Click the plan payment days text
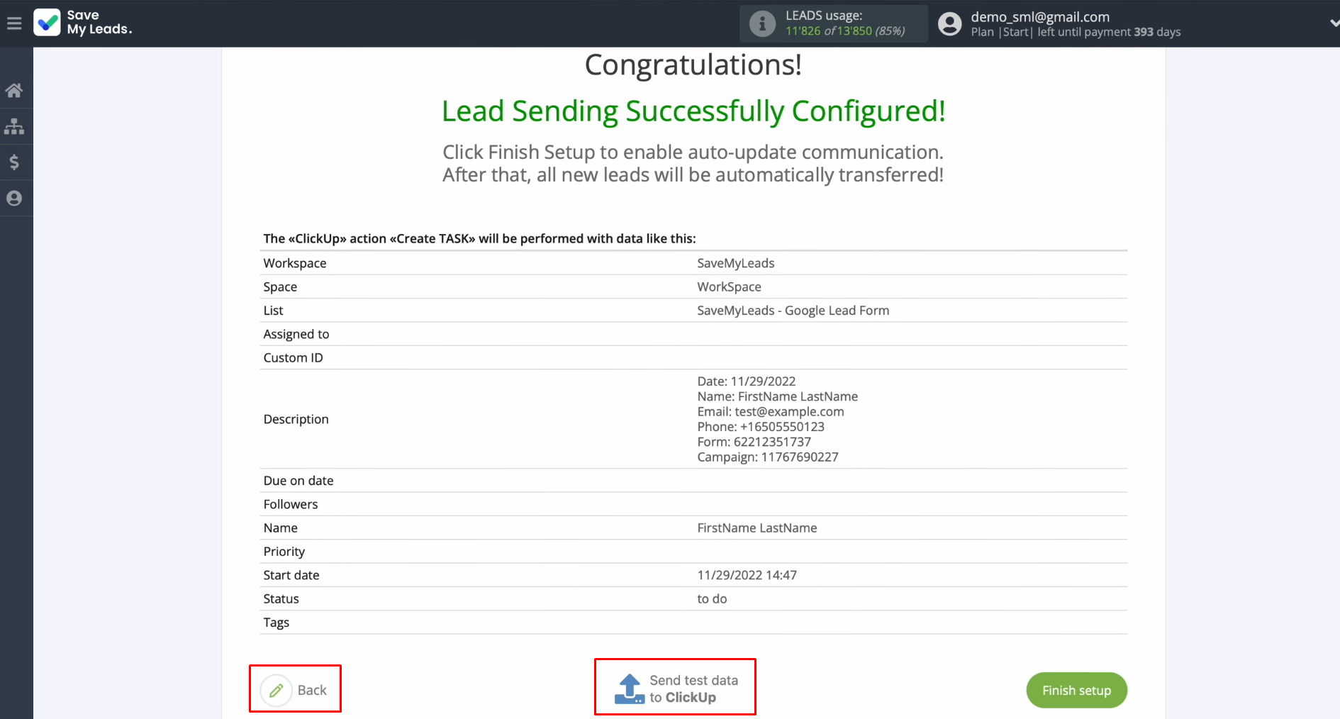Viewport: 1340px width, 719px height. click(1076, 32)
